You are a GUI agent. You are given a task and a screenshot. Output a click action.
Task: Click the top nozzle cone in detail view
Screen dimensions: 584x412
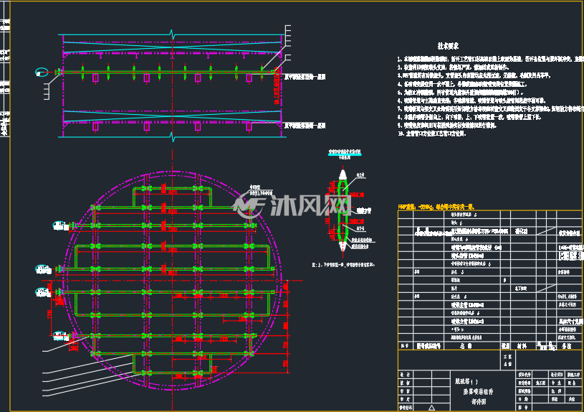[343, 174]
